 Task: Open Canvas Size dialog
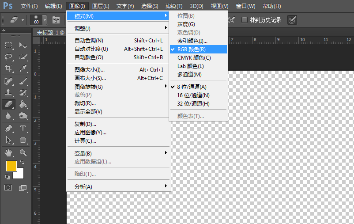(118, 78)
